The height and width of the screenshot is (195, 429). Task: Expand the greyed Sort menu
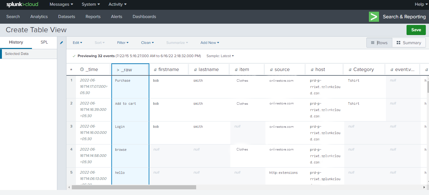[x=100, y=43]
